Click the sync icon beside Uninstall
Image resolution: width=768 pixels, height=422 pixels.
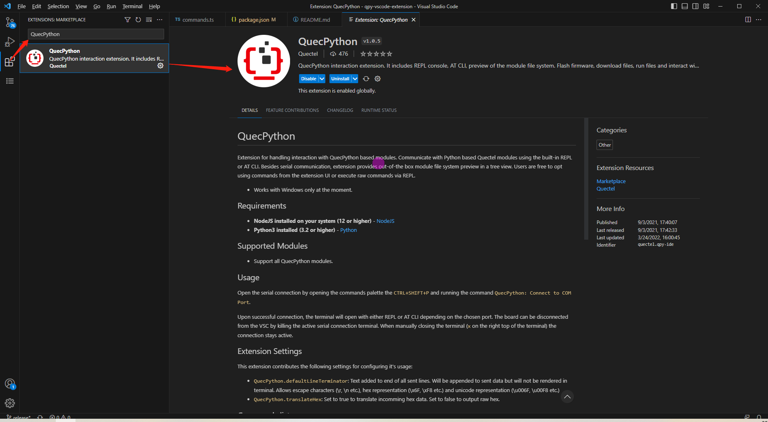[x=366, y=79]
